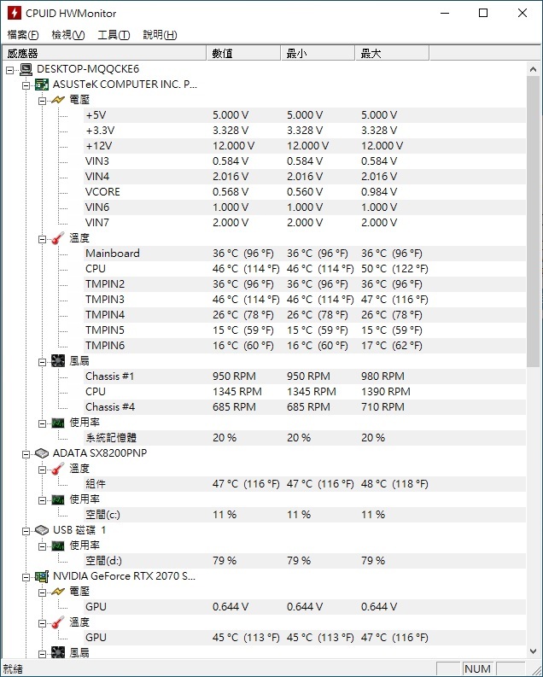Image resolution: width=543 pixels, height=677 pixels.
Task: Select the TMPIN3 temperature row
Action: 305,299
